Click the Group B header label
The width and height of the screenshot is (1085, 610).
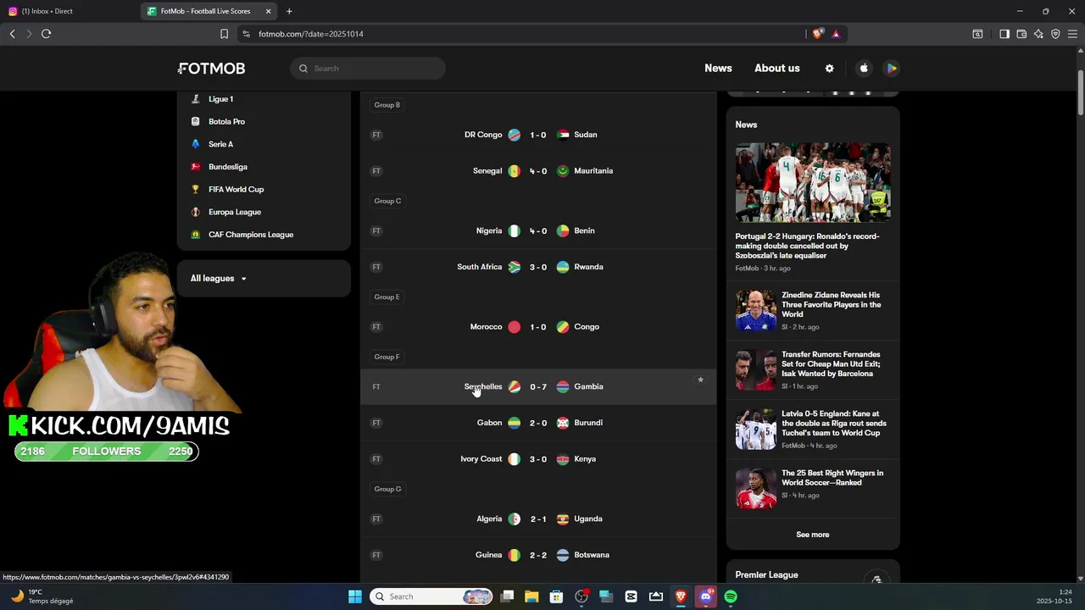pyautogui.click(x=387, y=105)
